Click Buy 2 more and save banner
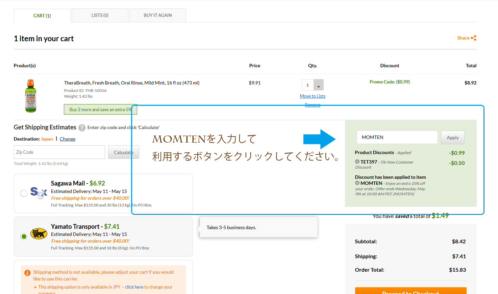Viewport: 498px width, 294px height. click(x=100, y=109)
